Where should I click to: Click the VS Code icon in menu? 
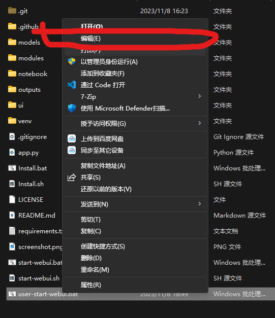click(72, 85)
